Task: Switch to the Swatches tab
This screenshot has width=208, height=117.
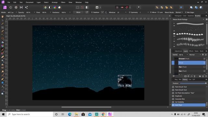Action: tap(191, 16)
